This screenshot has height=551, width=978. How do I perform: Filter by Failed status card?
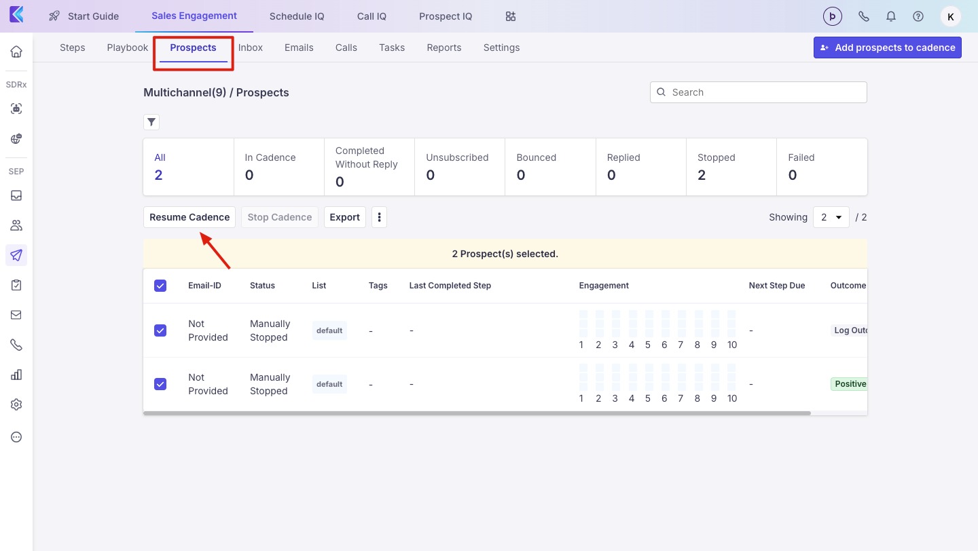[x=822, y=167]
